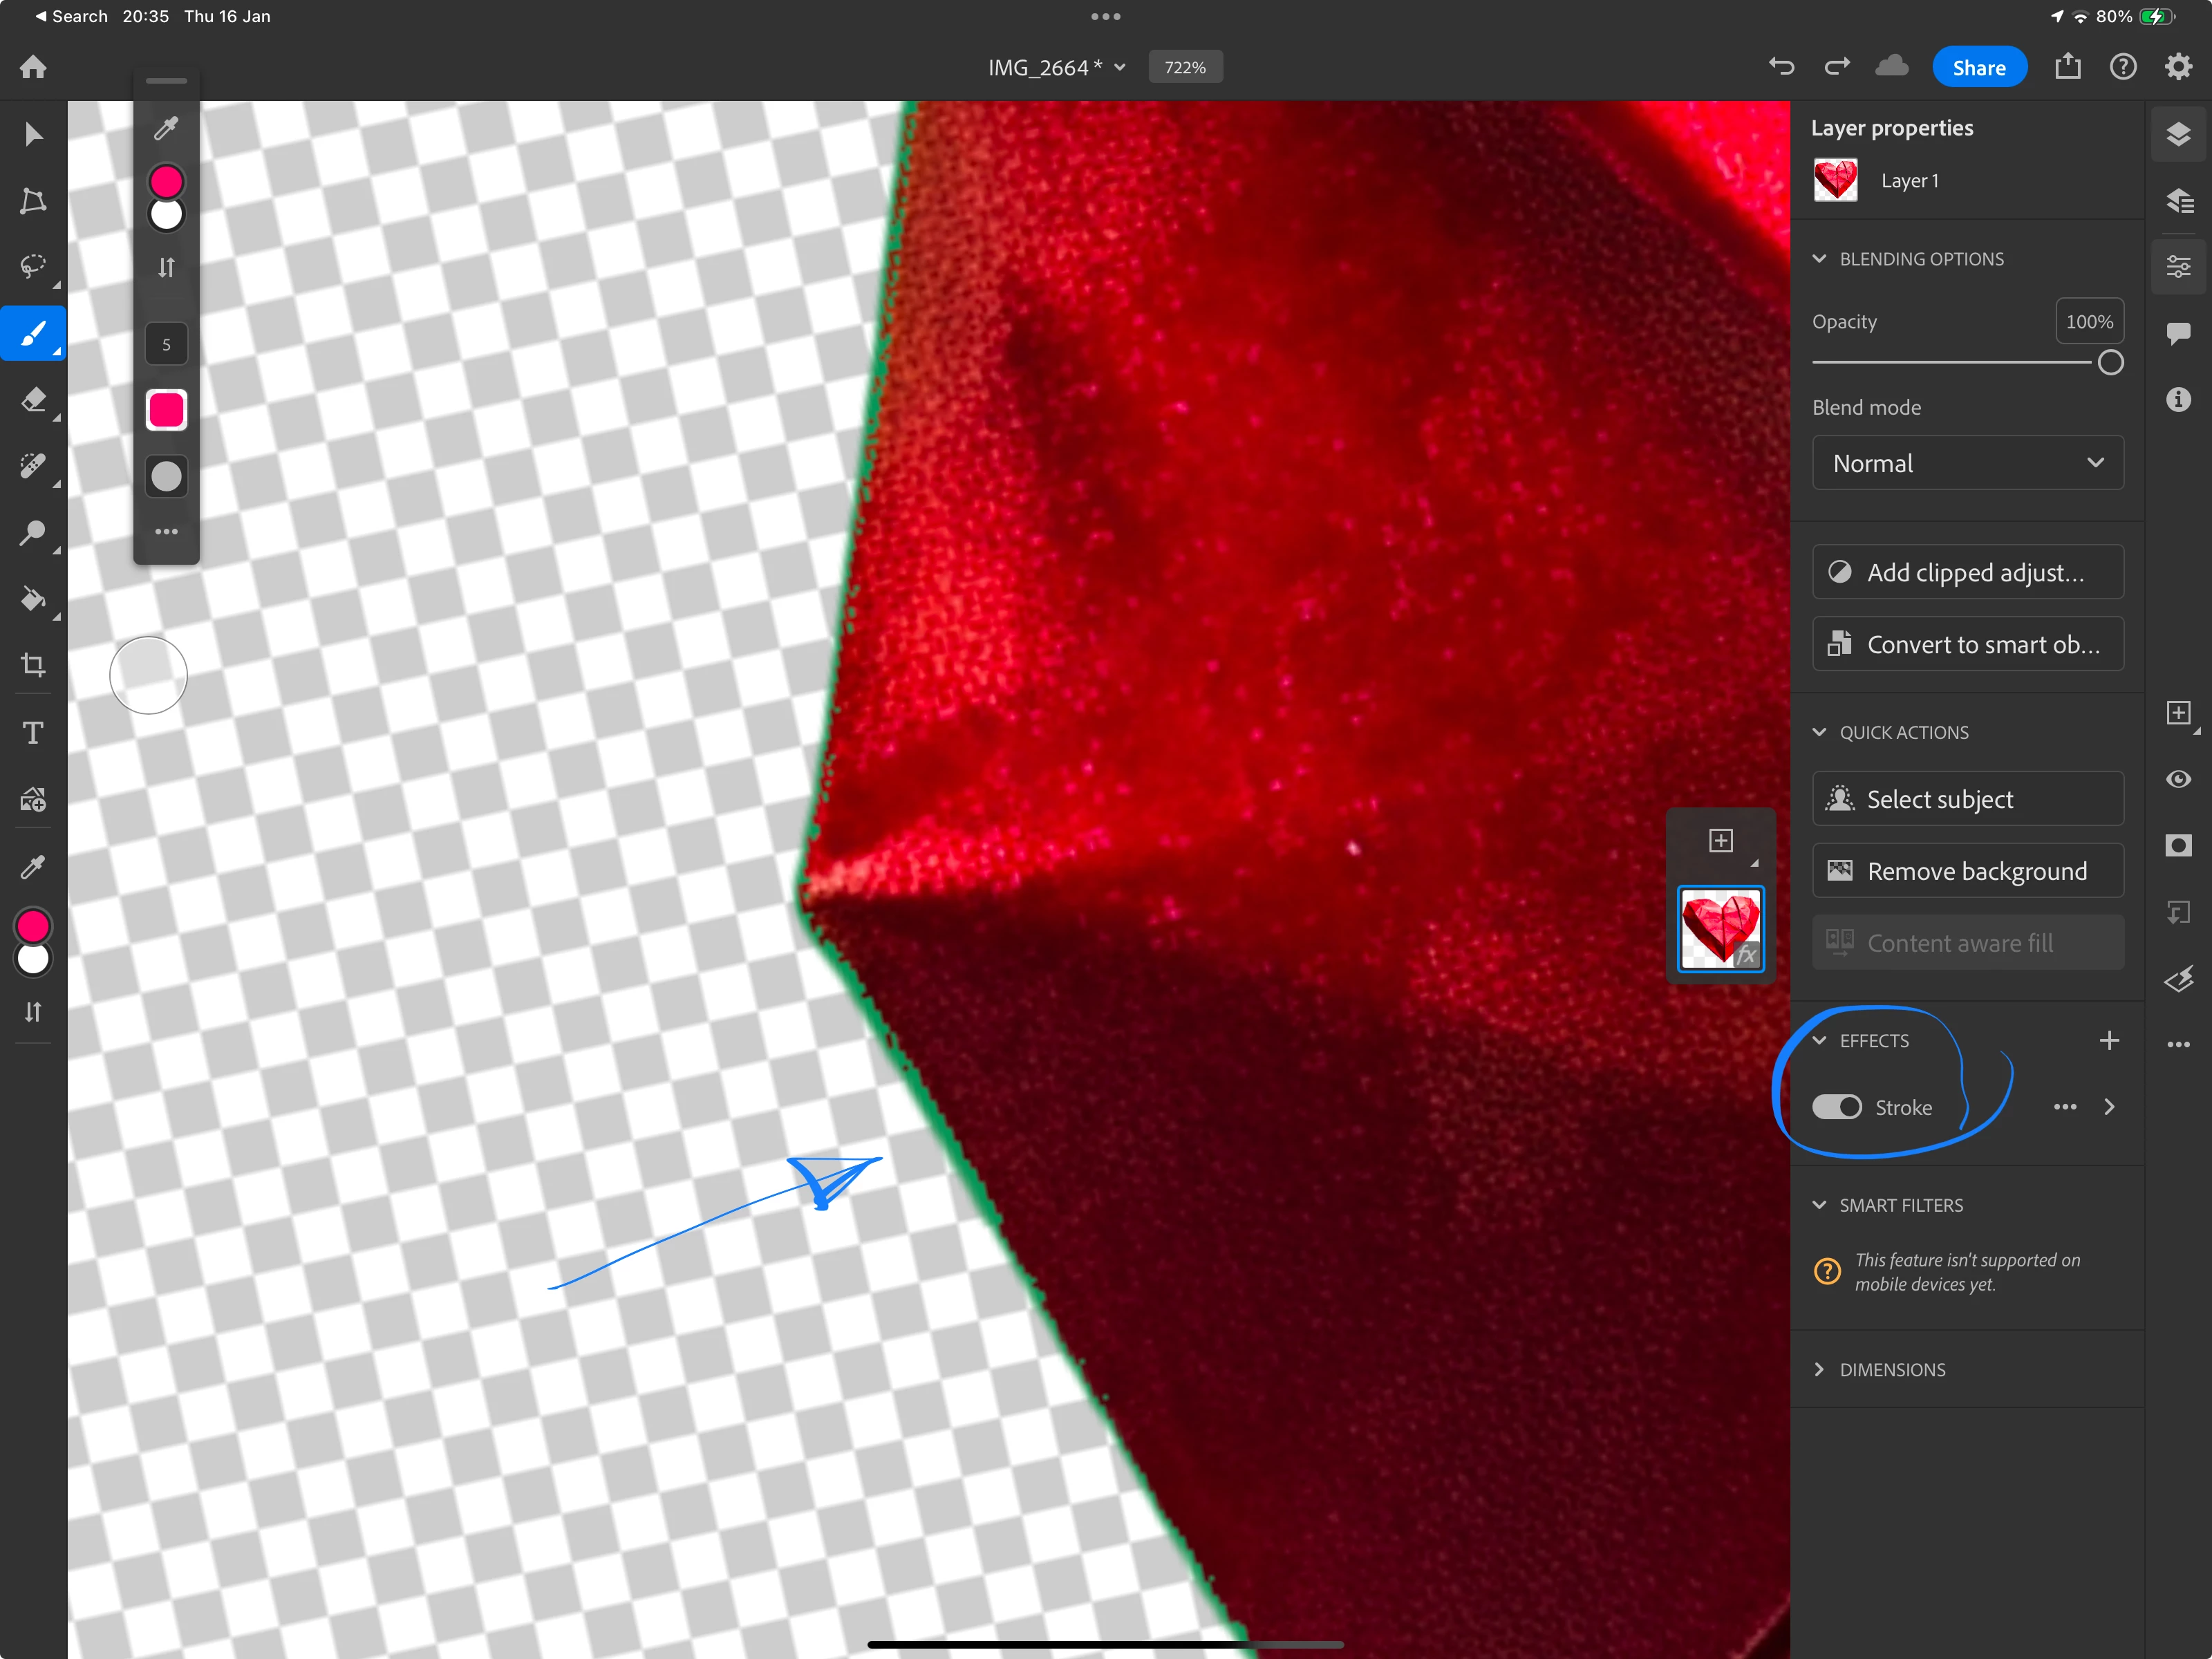Collapse the Quick Actions section
Screen dimensions: 2212x1659
pyautogui.click(x=1819, y=732)
